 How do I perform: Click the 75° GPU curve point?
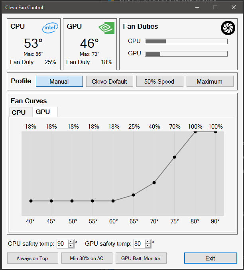(x=174, y=157)
